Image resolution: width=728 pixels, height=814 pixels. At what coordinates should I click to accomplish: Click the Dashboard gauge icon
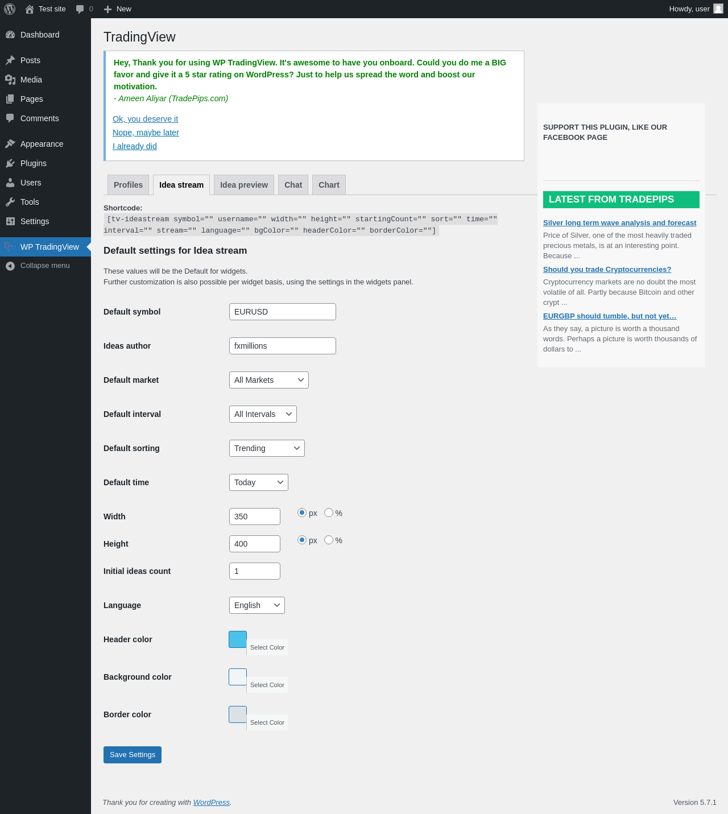tap(10, 35)
